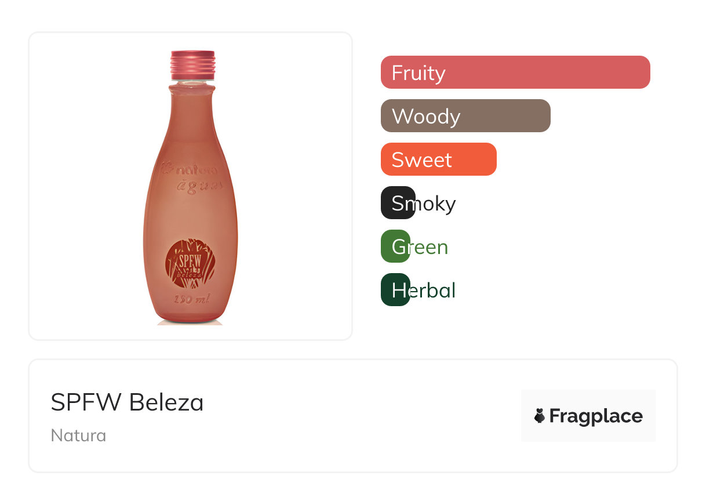Viewport: 706px width, 501px height.
Task: Click the brown Woody accord bar
Action: point(465,116)
